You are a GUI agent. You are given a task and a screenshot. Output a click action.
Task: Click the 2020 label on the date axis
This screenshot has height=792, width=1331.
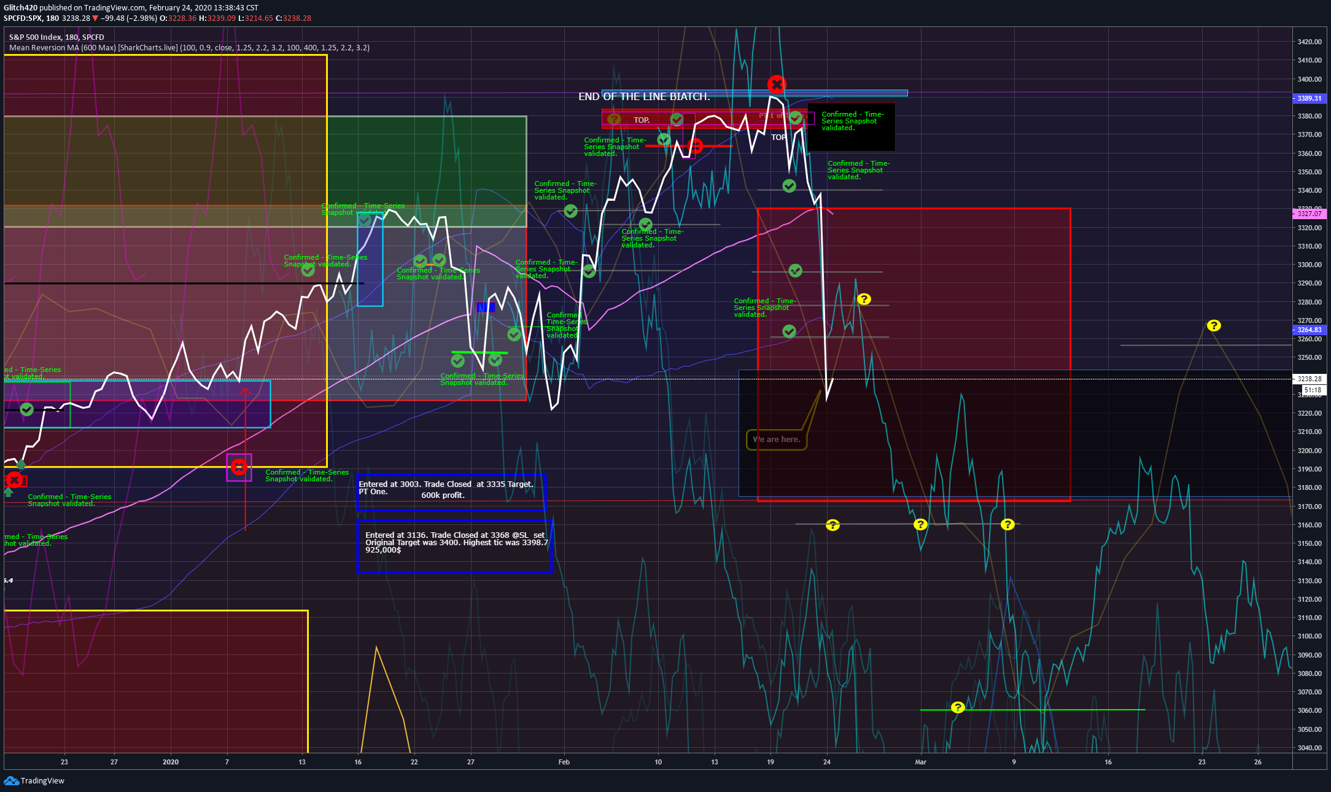171,762
